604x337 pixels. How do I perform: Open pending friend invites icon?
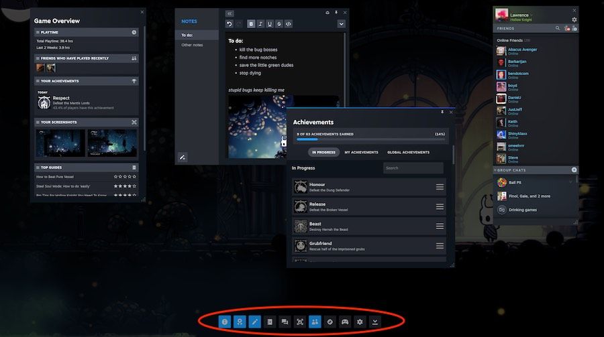566,28
